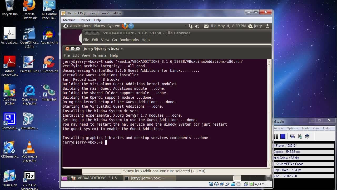Click VirtualBox CD/DVD status icon

216,184
